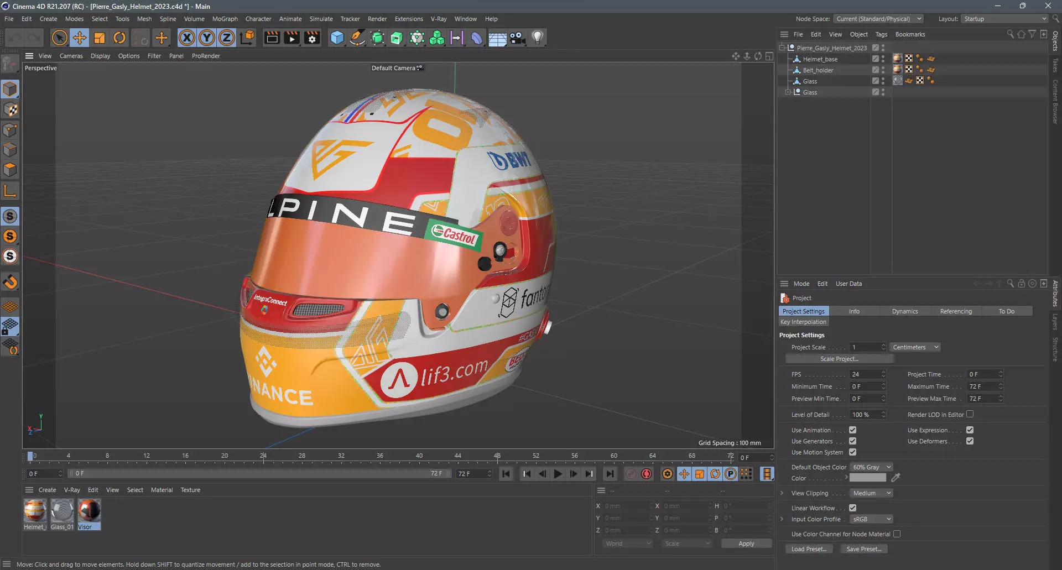Viewport: 1062px width, 570px height.
Task: Collapse the Pierre_Gasly_Helmet_2023 tree node
Action: [782, 48]
